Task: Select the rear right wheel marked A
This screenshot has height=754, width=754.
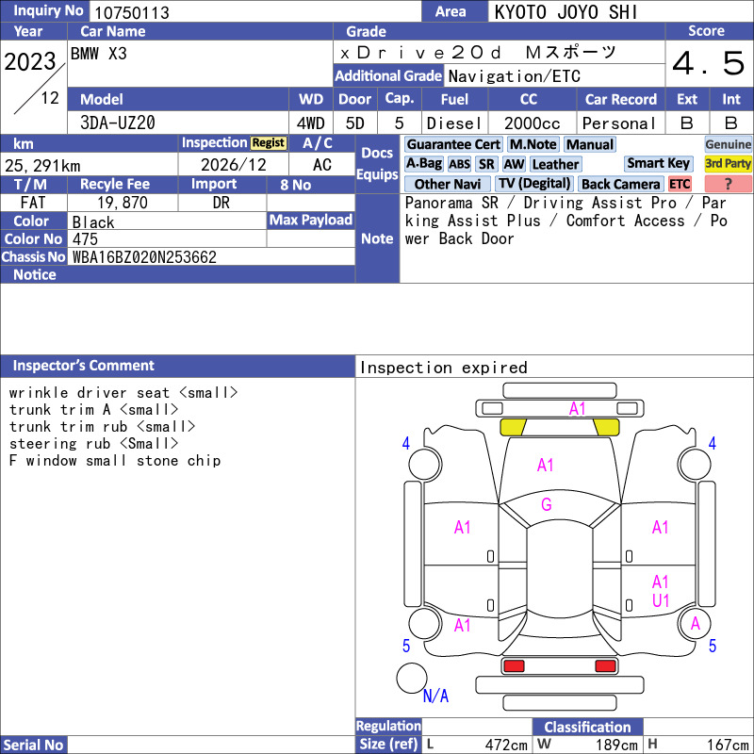Action: pyautogui.click(x=695, y=624)
